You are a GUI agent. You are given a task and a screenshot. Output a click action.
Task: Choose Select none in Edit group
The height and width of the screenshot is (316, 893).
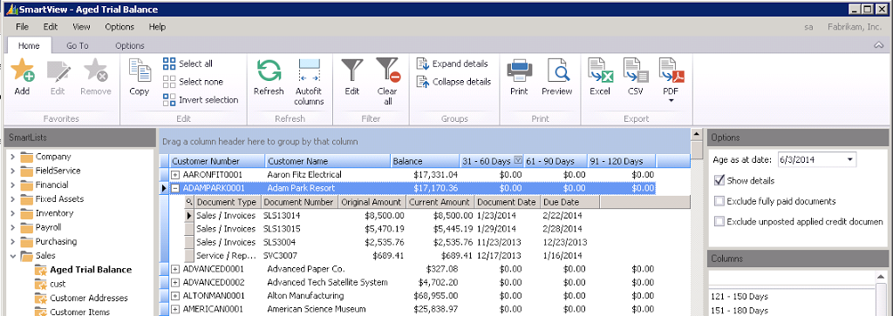193,82
